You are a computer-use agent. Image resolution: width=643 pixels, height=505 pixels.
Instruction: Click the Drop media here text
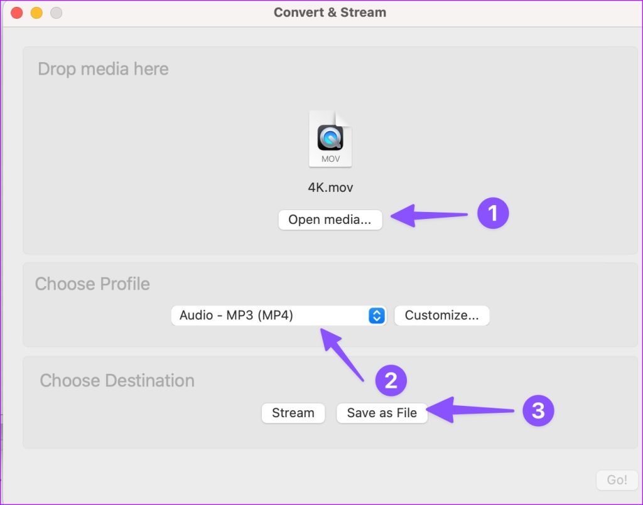click(104, 69)
